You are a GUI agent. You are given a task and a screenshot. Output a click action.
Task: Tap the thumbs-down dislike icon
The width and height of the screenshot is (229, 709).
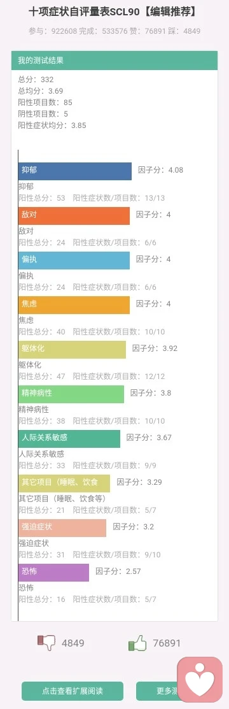46,643
